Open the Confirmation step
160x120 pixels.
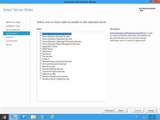click(x=12, y=41)
